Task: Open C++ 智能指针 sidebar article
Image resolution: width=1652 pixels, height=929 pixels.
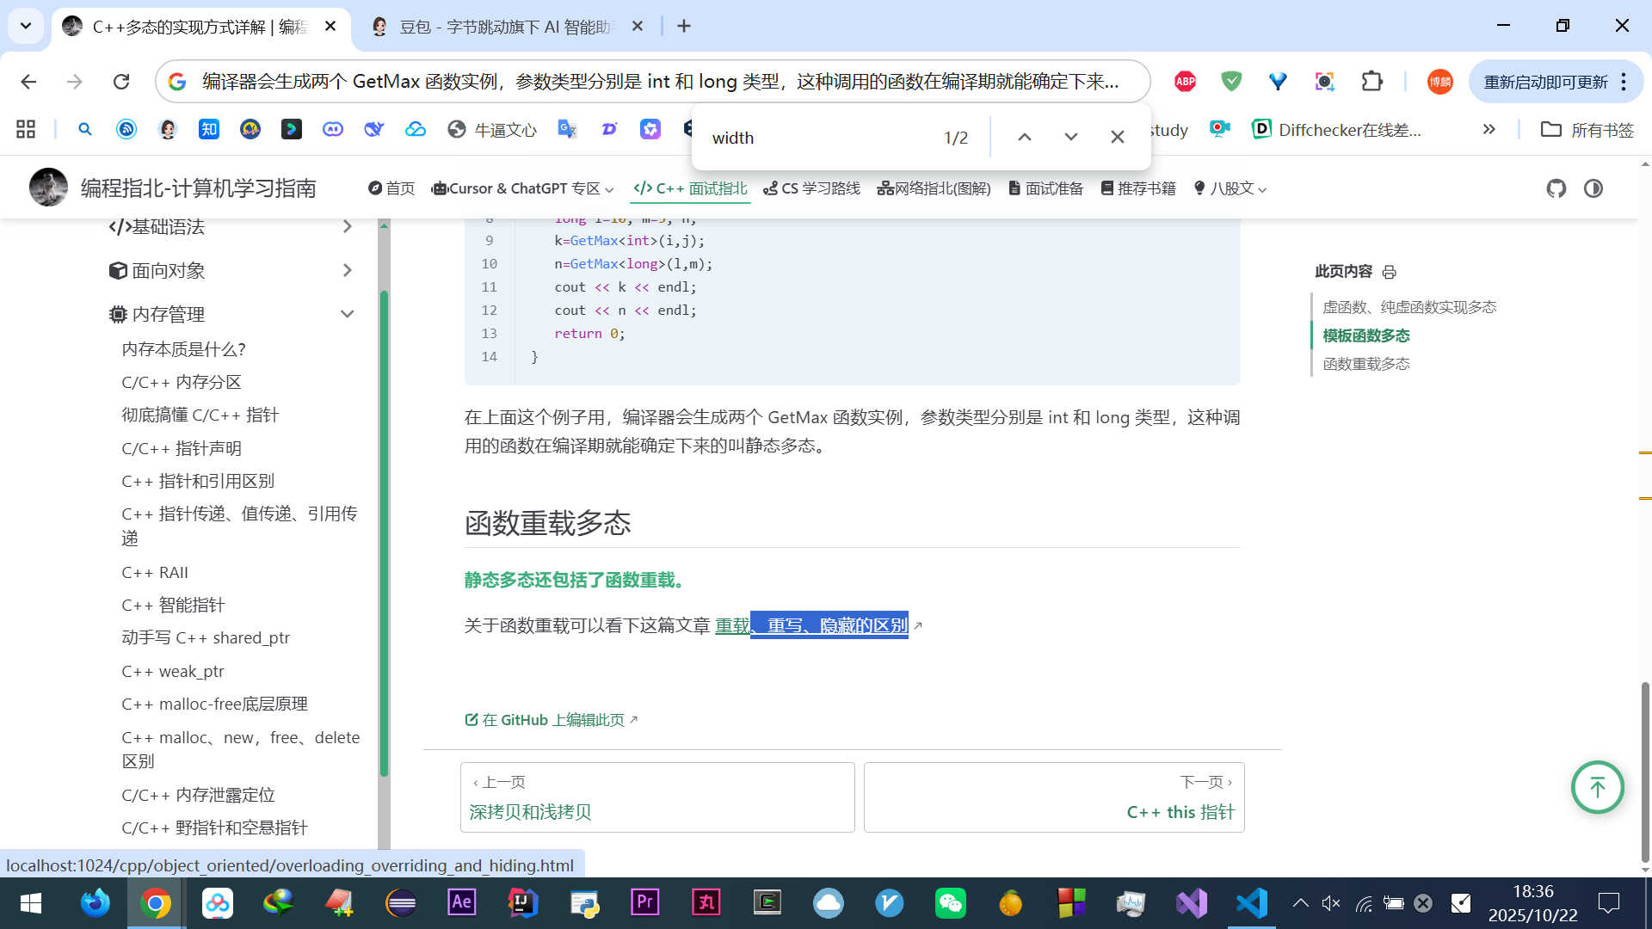Action: tap(173, 605)
